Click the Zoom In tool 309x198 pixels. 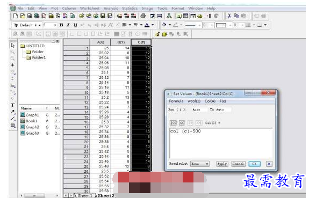pyautogui.click(x=12, y=52)
